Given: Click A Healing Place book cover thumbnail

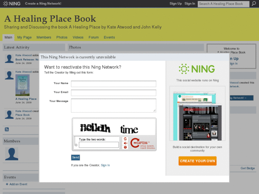Looking at the screenshot, I should click(22, 85).
